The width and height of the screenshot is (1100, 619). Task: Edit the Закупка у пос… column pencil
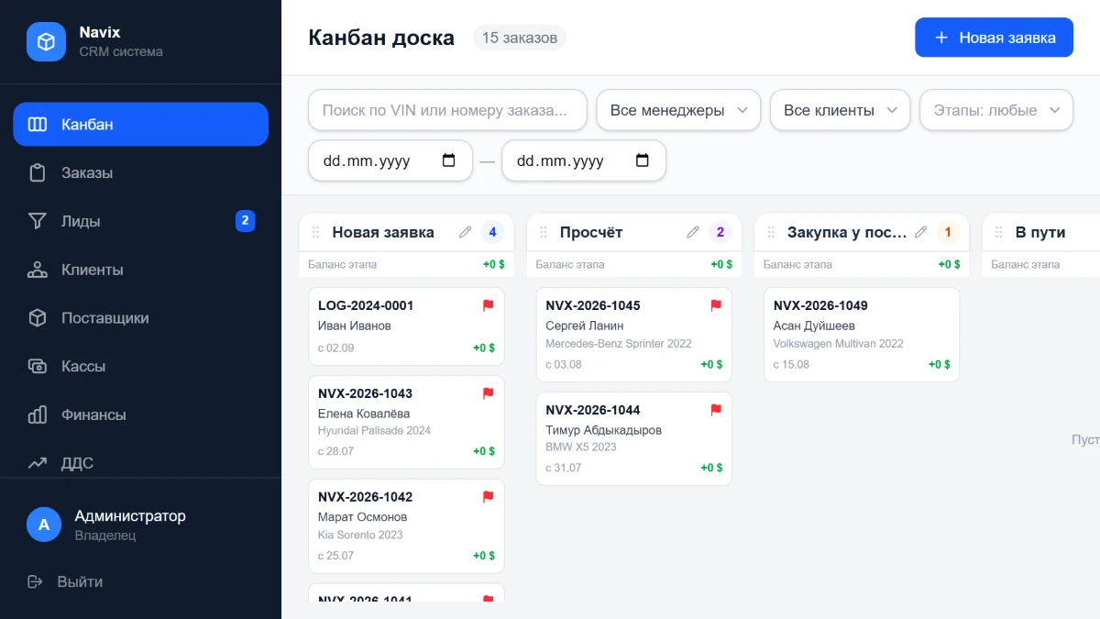[x=921, y=232]
